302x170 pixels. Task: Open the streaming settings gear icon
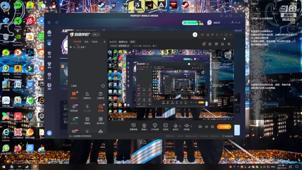(x=213, y=127)
